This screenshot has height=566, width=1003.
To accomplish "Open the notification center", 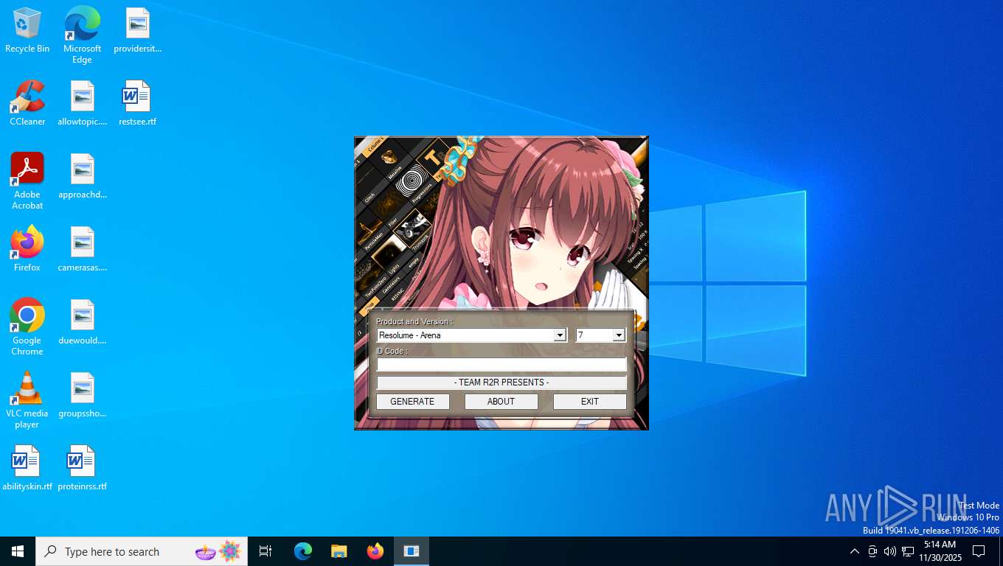I will point(979,551).
